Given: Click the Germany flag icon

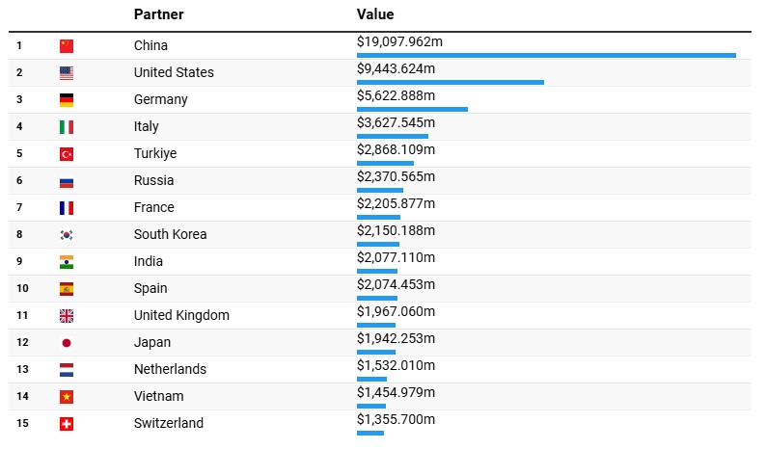Looking at the screenshot, I should pyautogui.click(x=66, y=99).
